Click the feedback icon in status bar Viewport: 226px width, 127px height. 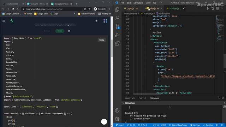click(x=217, y=125)
